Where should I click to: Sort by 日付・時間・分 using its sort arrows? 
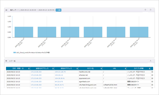pos(29,68)
